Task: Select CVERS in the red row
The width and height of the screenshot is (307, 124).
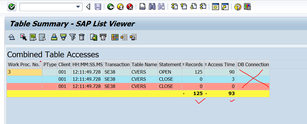Action: 144,86
